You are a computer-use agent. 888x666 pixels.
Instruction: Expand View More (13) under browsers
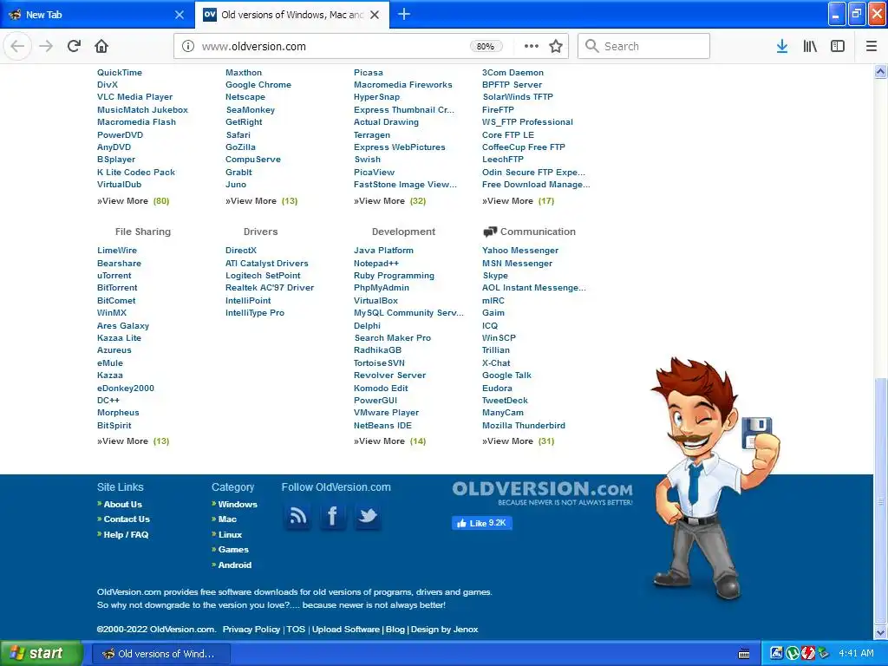click(262, 201)
